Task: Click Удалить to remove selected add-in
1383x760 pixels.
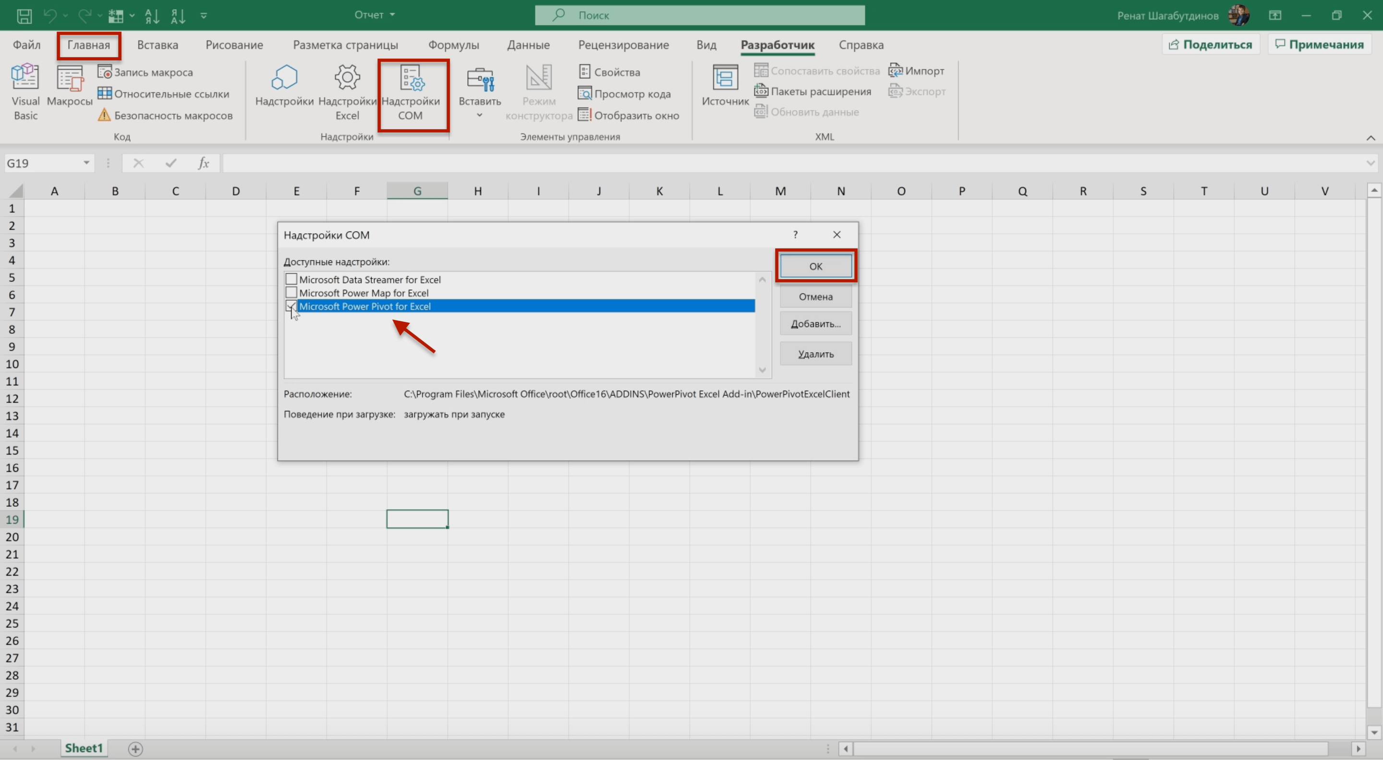Action: pyautogui.click(x=814, y=353)
